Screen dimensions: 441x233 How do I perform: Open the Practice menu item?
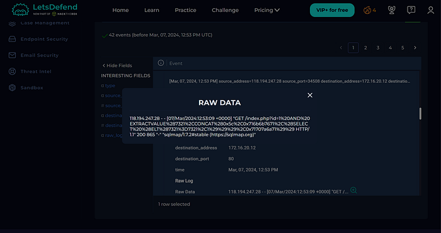point(185,10)
